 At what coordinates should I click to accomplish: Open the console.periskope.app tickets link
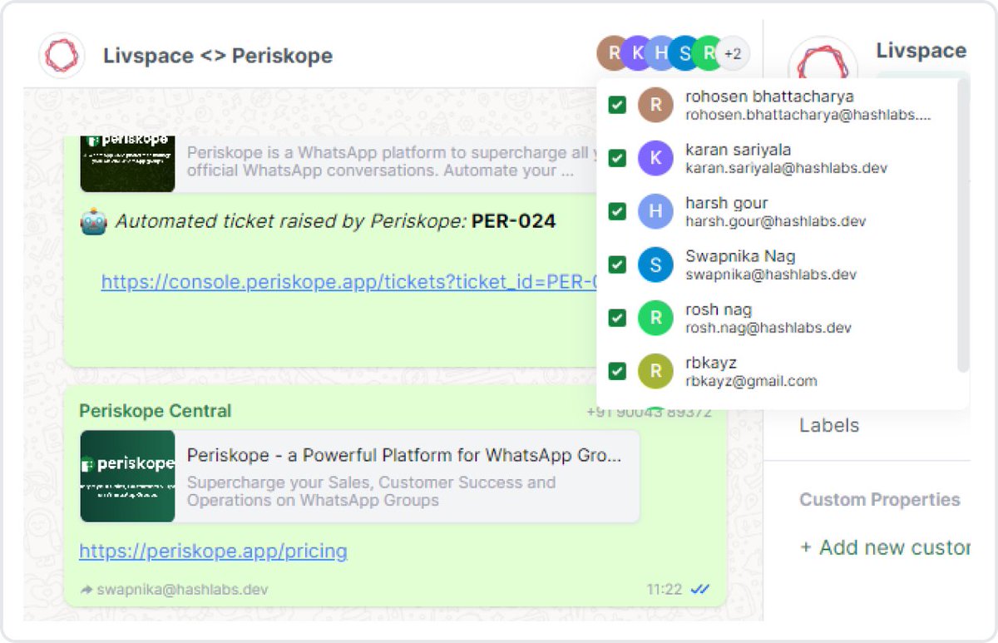click(349, 282)
